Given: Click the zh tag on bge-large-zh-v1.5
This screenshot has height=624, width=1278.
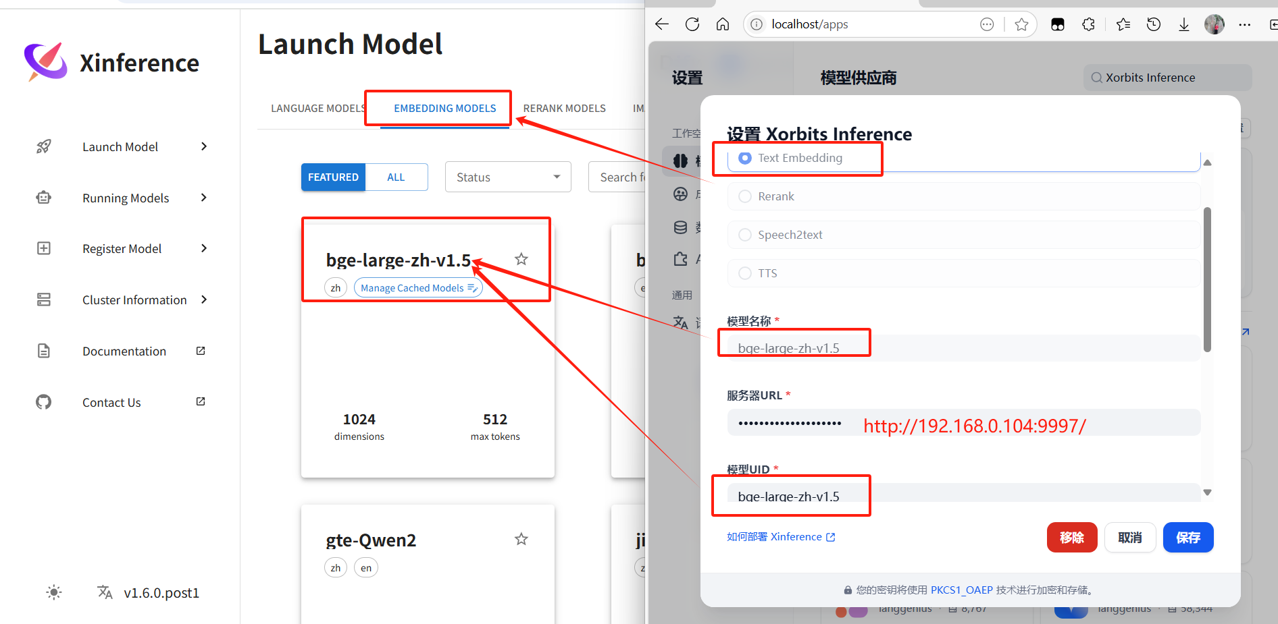Looking at the screenshot, I should (336, 288).
